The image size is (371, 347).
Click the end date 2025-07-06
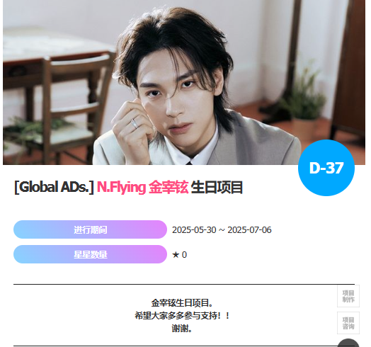point(249,230)
